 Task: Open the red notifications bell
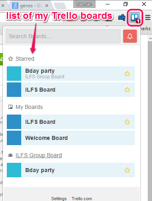pyautogui.click(x=130, y=36)
